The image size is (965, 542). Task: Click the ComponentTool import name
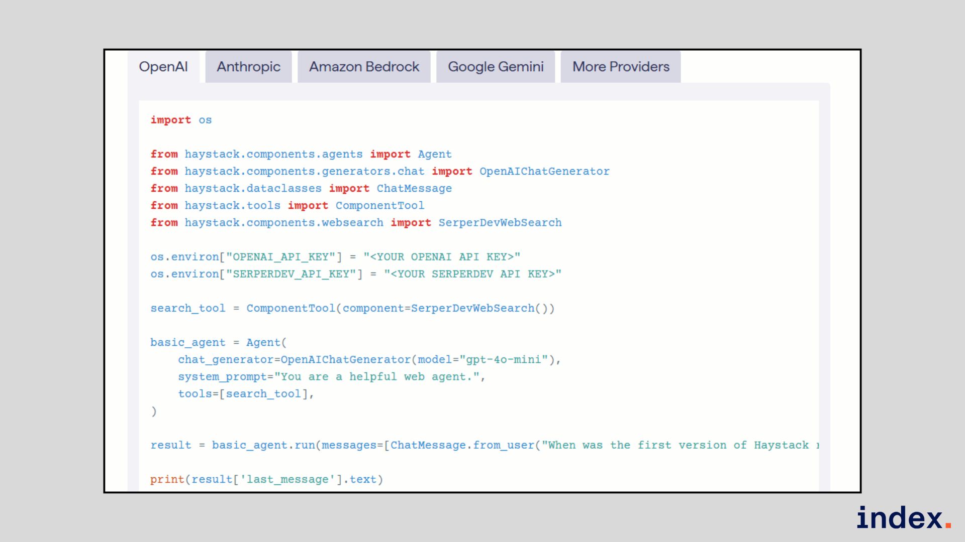tap(379, 206)
